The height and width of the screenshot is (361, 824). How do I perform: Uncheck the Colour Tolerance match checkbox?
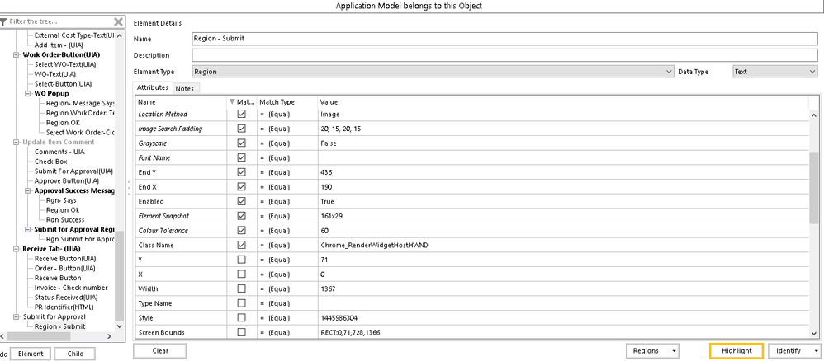(x=241, y=230)
